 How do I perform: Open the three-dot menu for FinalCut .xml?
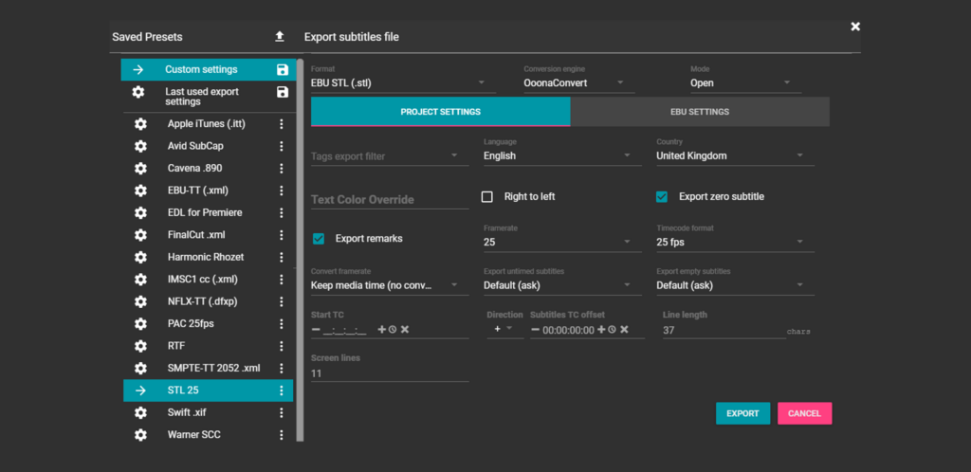(281, 235)
